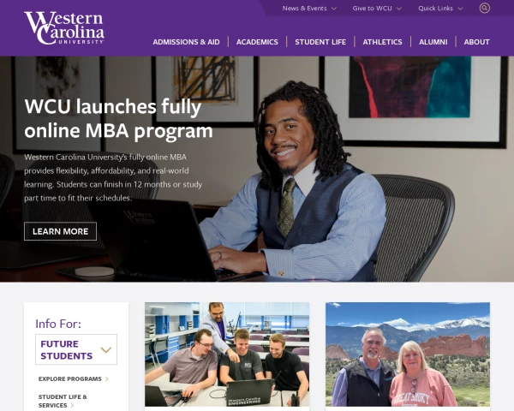The height and width of the screenshot is (411, 514).
Task: Open the Athletics navigation item
Action: pos(382,42)
